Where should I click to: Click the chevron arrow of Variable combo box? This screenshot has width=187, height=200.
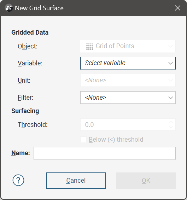(x=171, y=63)
